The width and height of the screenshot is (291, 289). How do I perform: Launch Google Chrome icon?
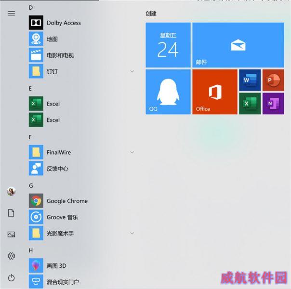tap(36, 201)
